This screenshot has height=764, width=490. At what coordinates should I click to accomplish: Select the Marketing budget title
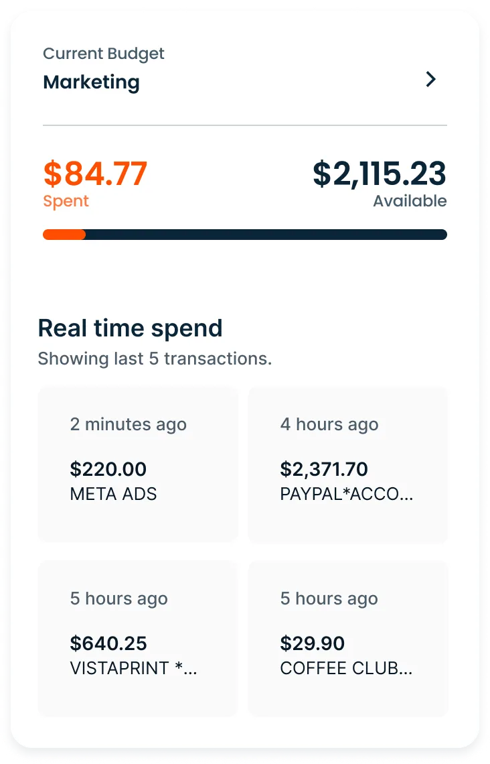pyautogui.click(x=91, y=82)
